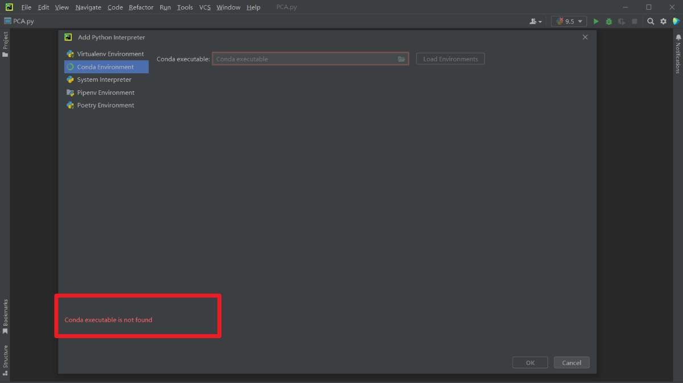Viewport: 683px width, 383px height.
Task: Open the VCS menu
Action: (205, 7)
